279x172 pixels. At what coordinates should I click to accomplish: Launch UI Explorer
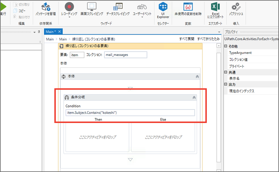pos(163,10)
